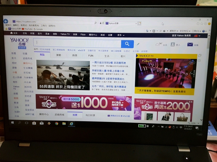
Task: Click the blue help question mark icon
Action: [203, 31]
